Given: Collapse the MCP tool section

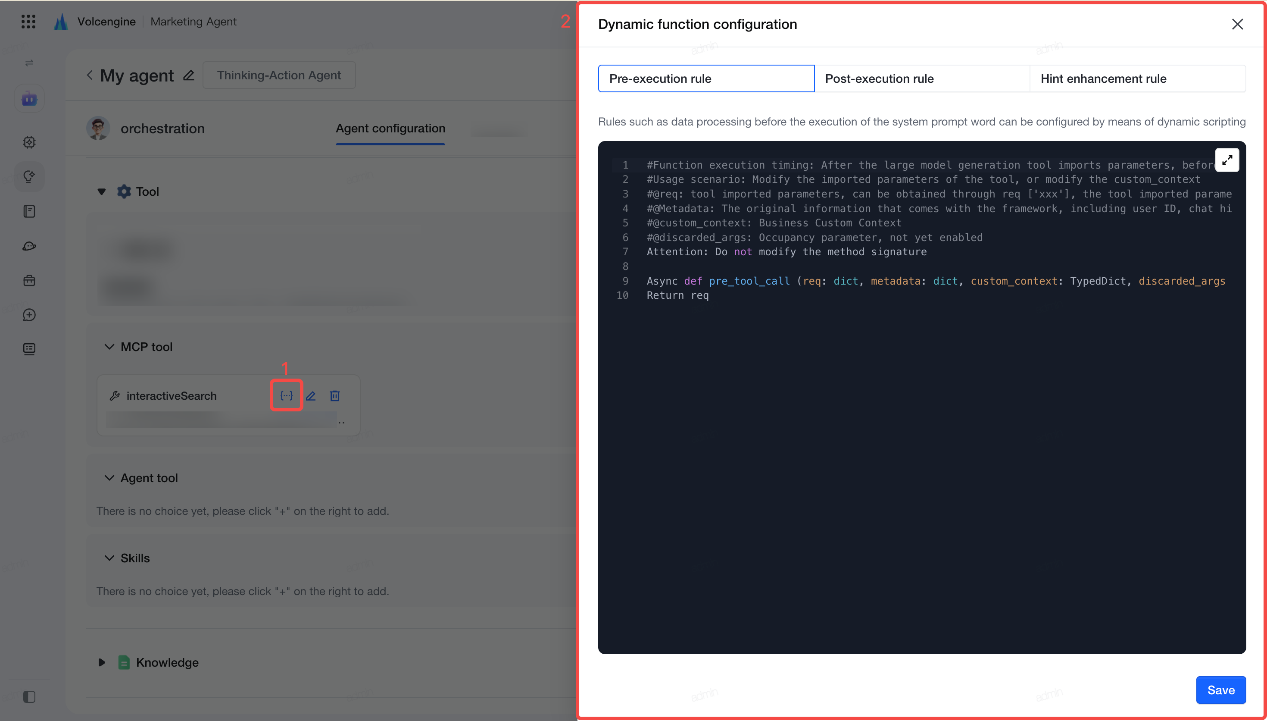Looking at the screenshot, I should pyautogui.click(x=109, y=347).
